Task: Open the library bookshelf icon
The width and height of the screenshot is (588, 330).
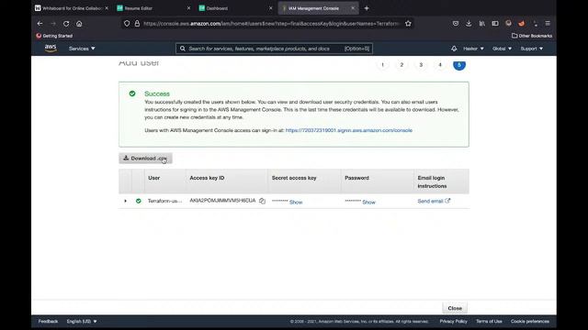Action: (x=481, y=24)
